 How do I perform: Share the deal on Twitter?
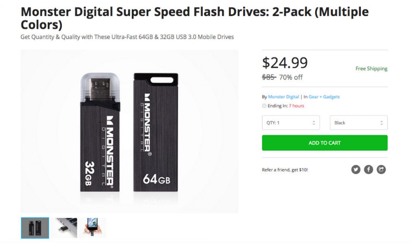coord(356,169)
